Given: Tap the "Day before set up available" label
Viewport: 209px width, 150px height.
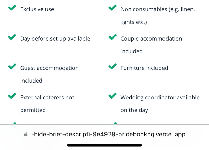Looking at the screenshot, I should [x=55, y=39].
